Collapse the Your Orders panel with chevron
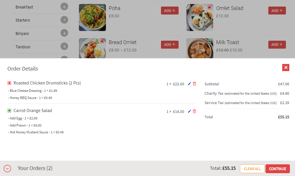Screen dimensions: 295x176 7,169
